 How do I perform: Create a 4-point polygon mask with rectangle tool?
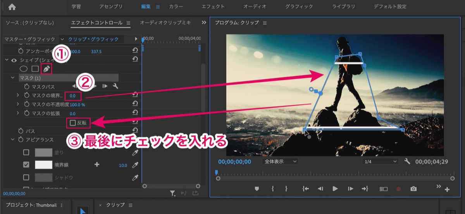(x=35, y=69)
